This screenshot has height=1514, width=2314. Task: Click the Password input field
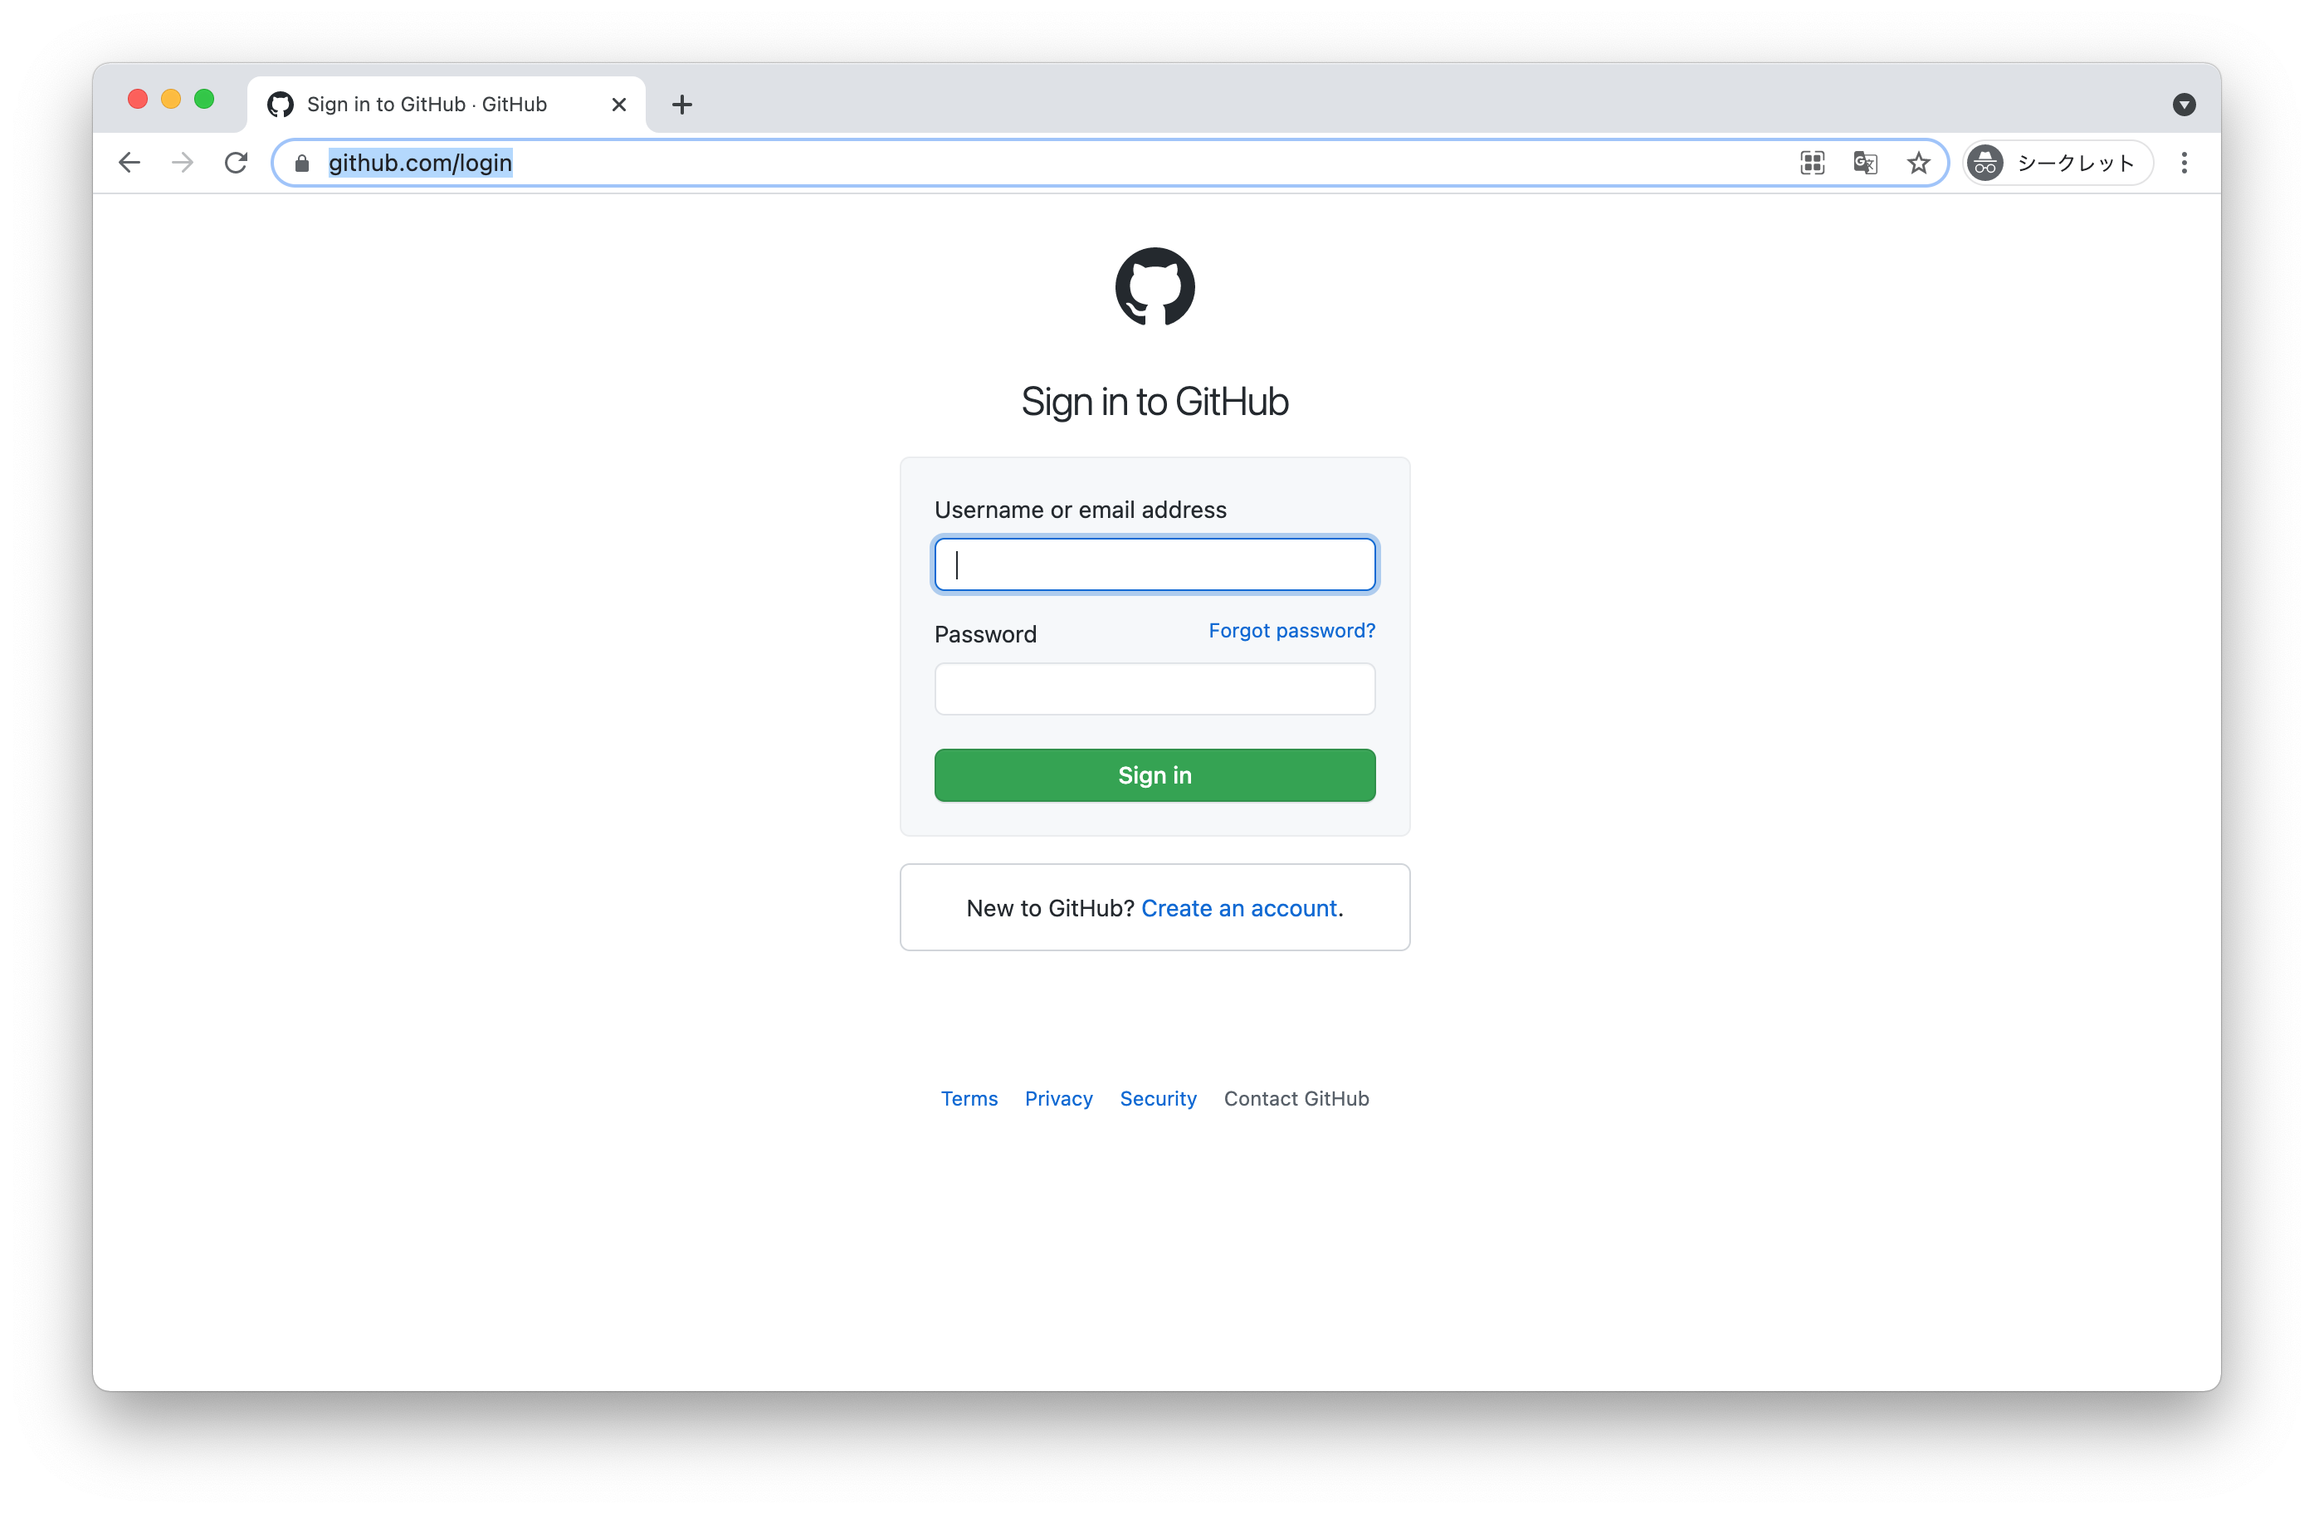click(x=1155, y=688)
